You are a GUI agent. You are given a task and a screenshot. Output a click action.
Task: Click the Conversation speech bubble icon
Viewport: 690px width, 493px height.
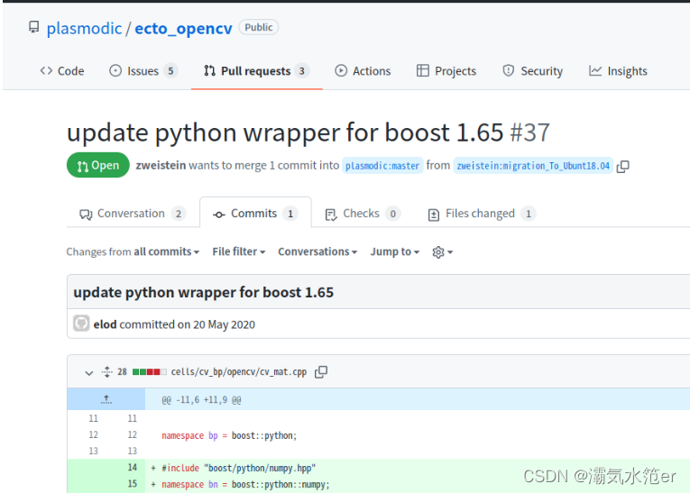(x=86, y=215)
